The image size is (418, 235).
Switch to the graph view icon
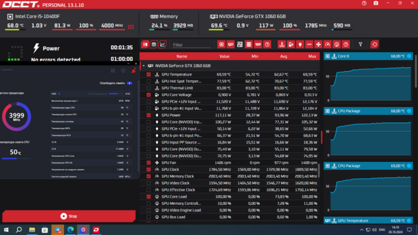coord(163,44)
